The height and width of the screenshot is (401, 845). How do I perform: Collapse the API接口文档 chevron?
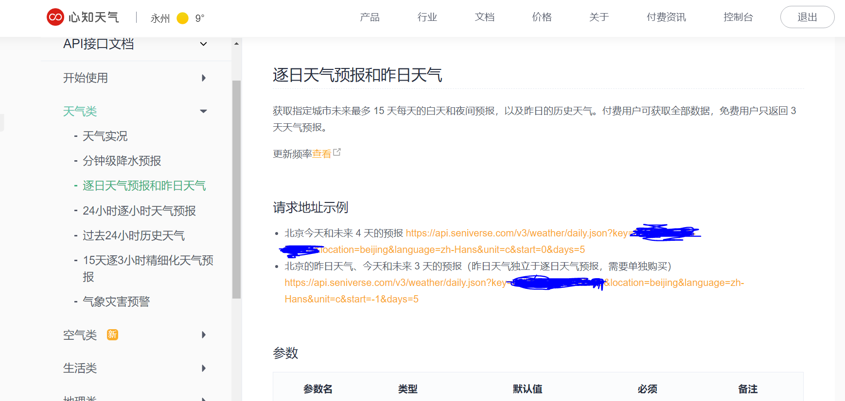(x=204, y=44)
